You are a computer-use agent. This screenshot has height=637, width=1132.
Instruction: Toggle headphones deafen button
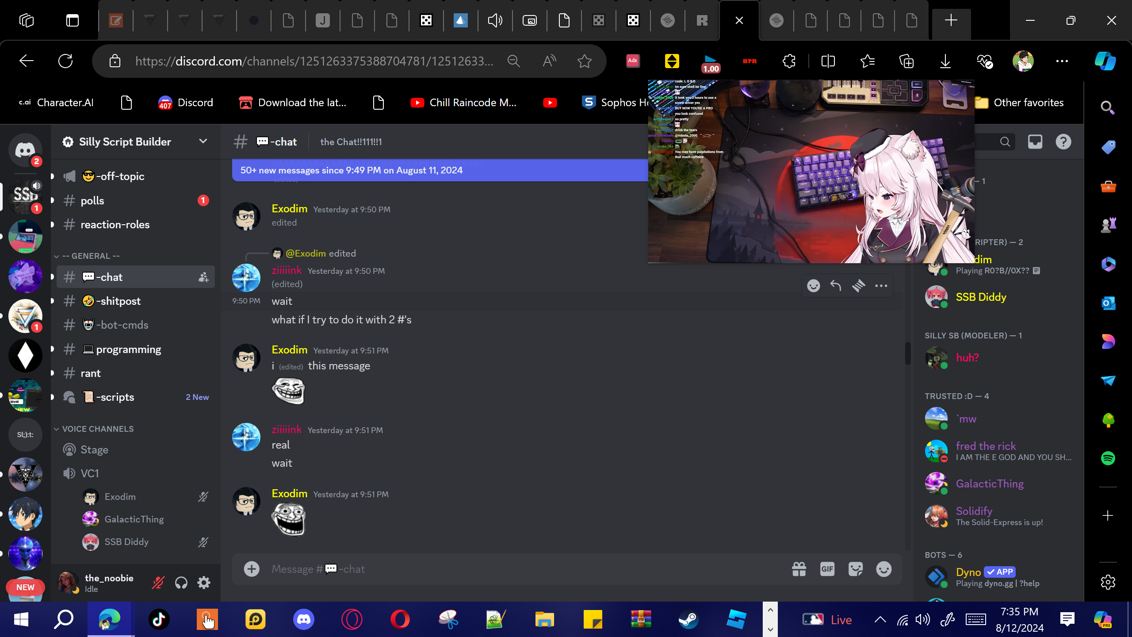(181, 583)
